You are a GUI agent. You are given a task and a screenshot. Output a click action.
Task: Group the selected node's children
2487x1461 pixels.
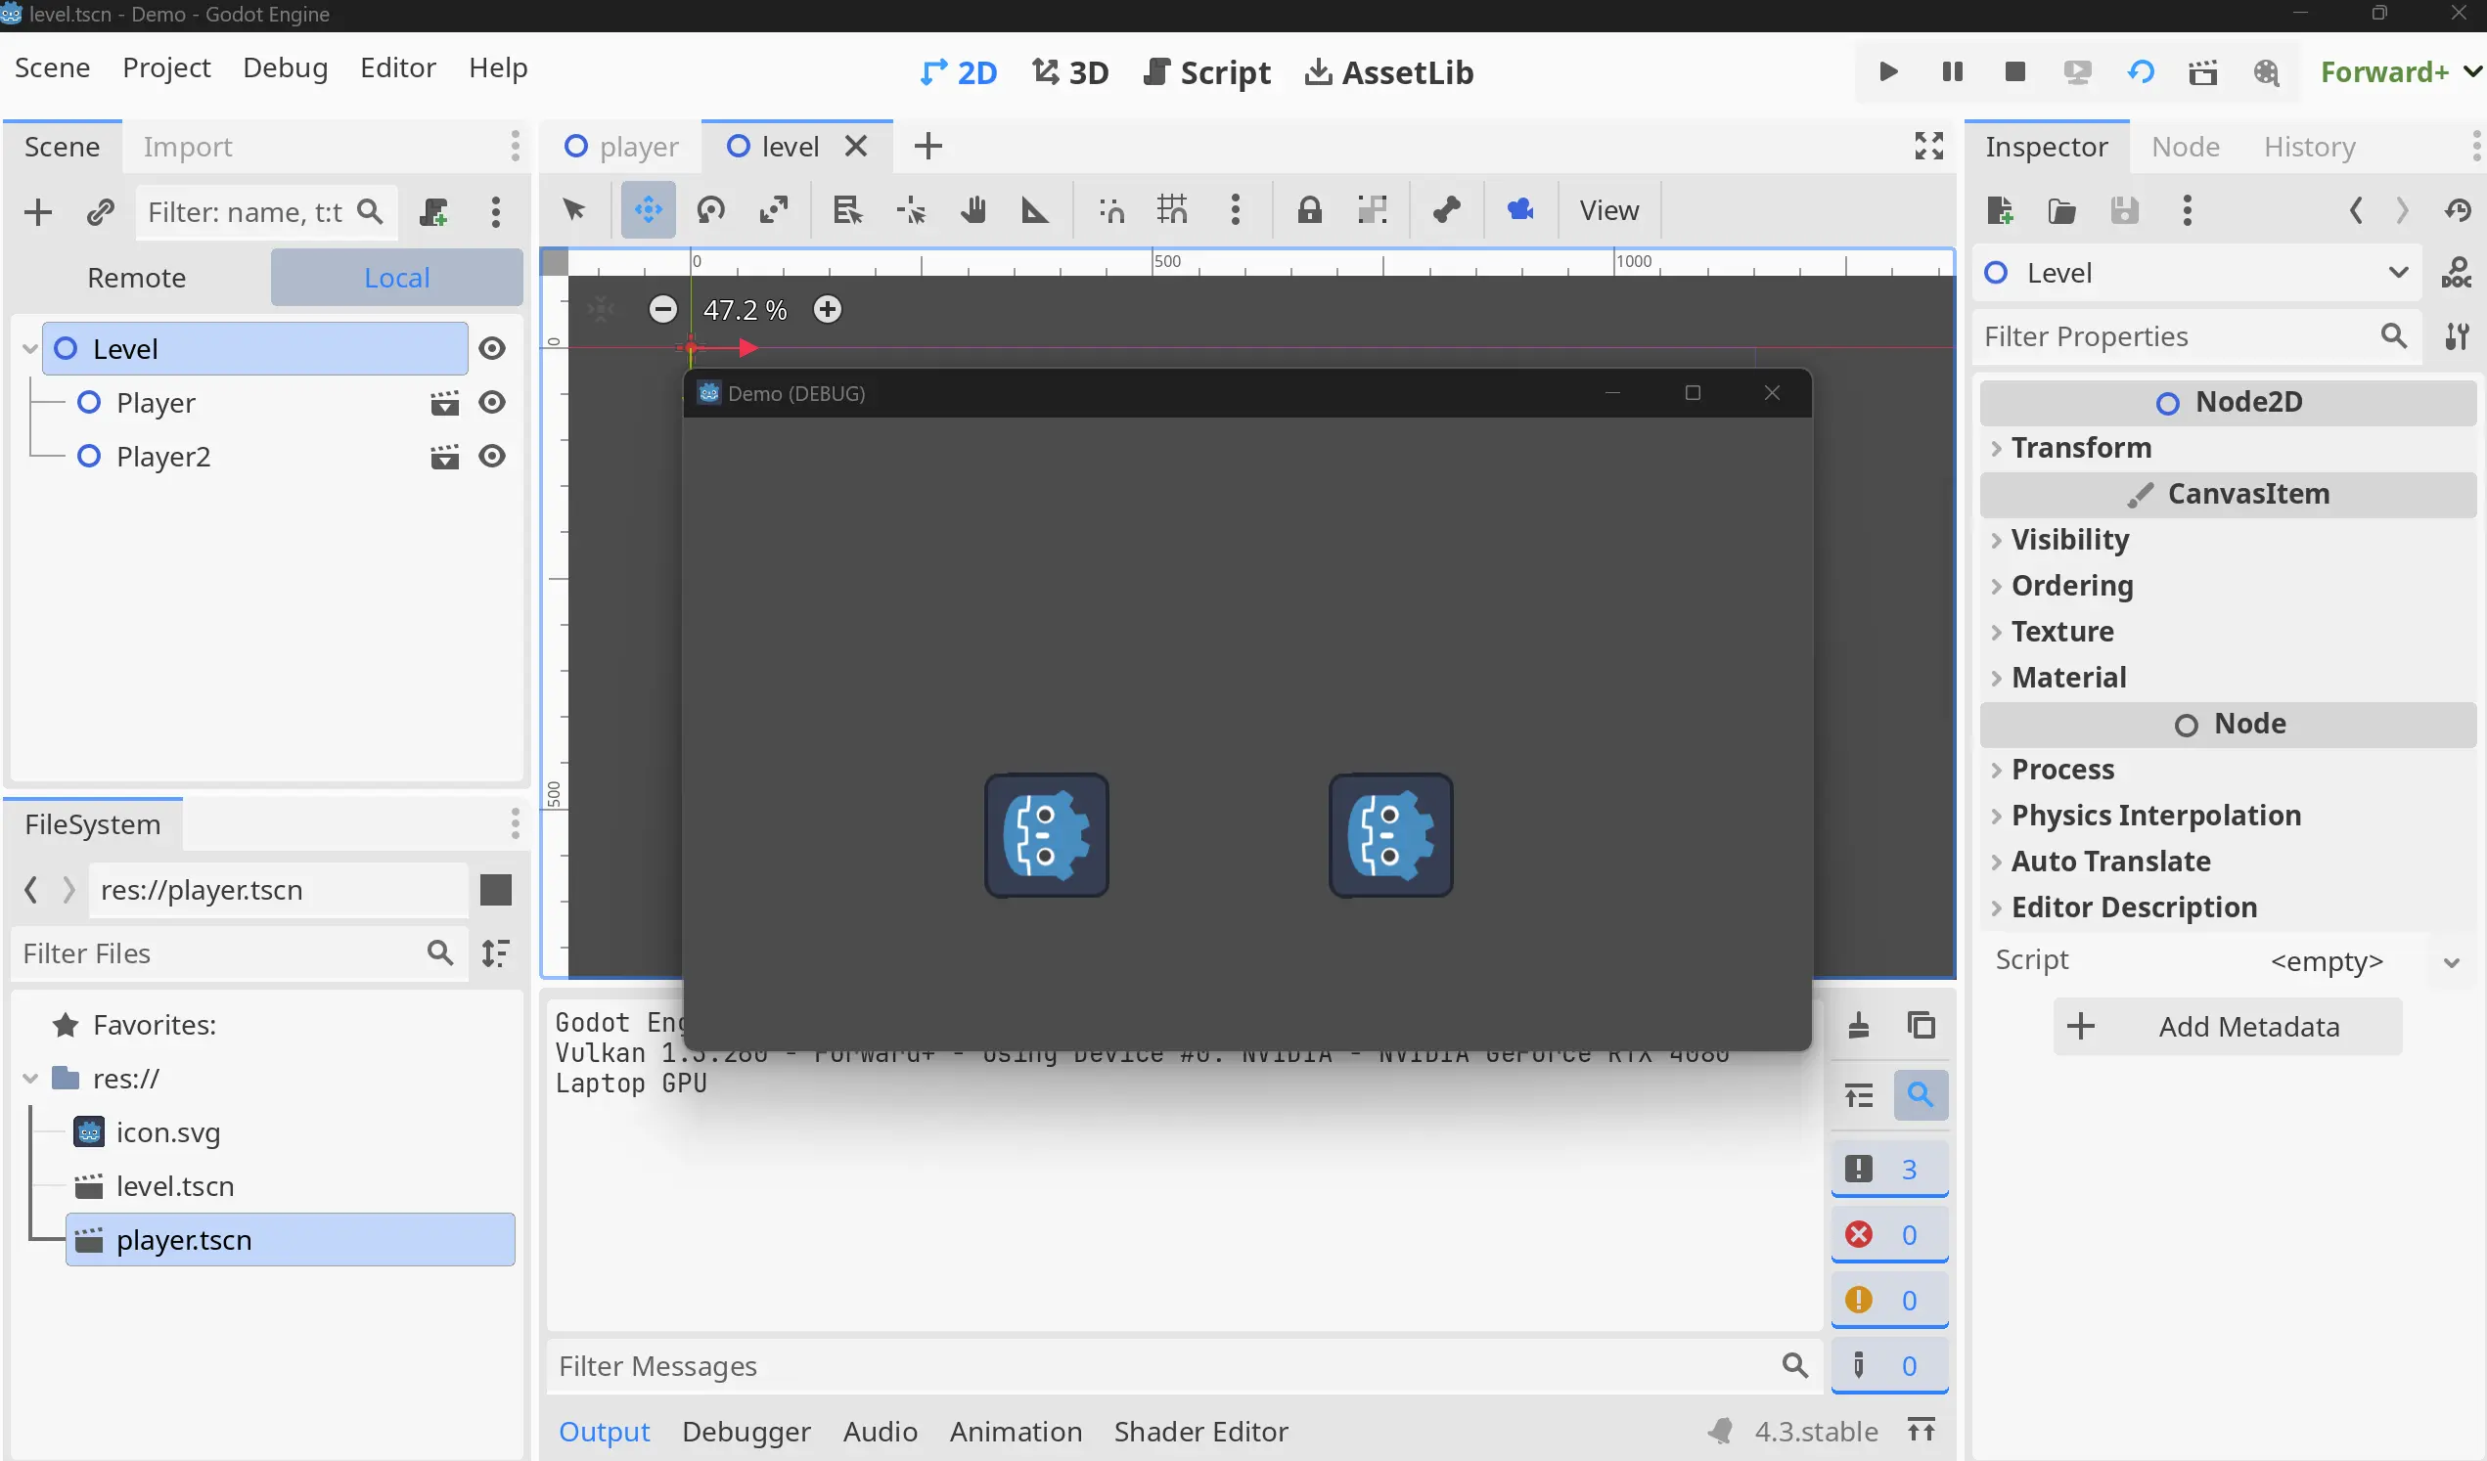(1372, 210)
